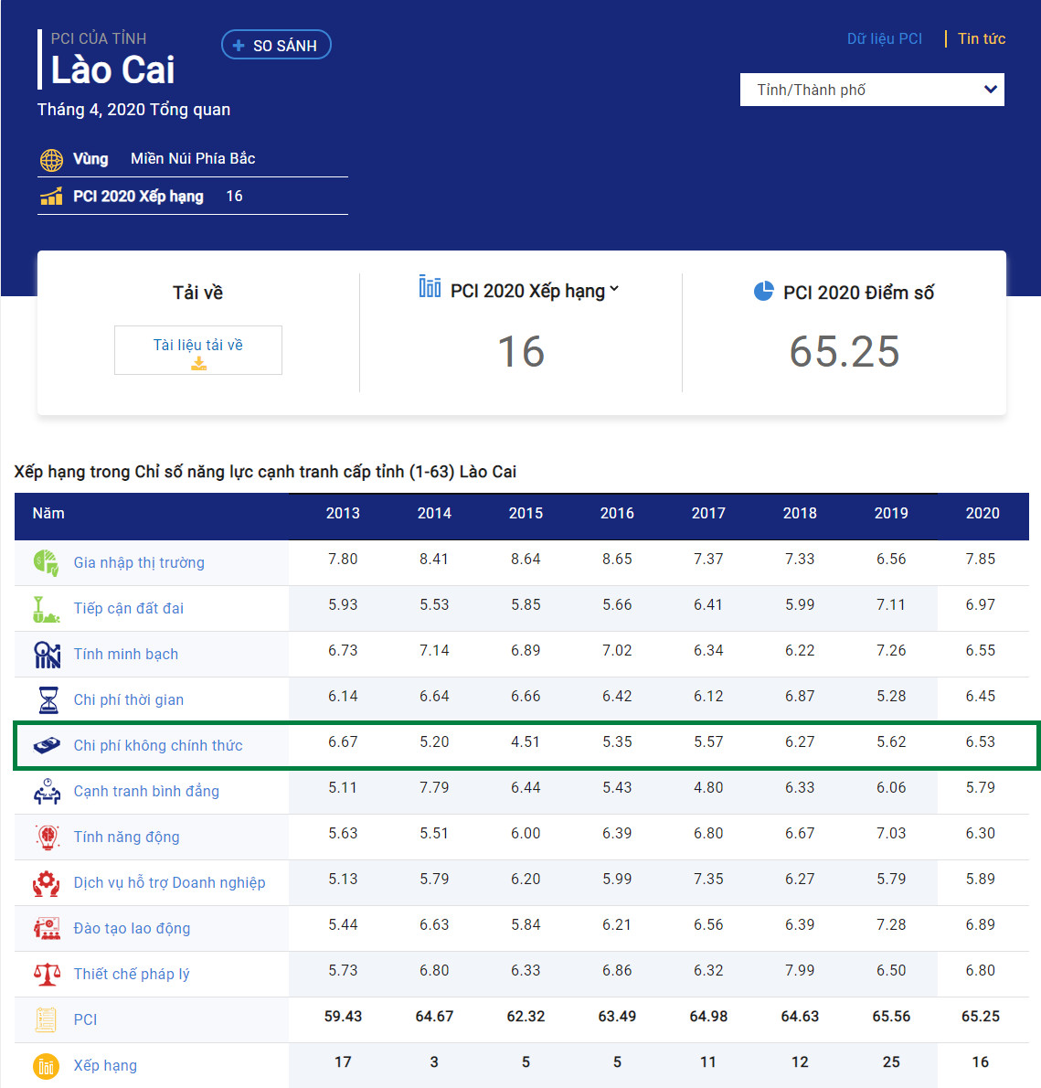
Task: Click the 2020 column header
Action: (x=982, y=514)
